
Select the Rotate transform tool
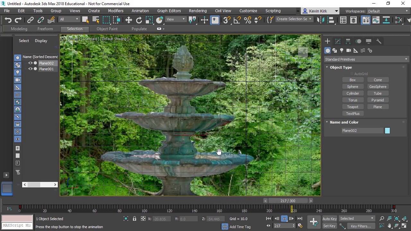(139, 20)
